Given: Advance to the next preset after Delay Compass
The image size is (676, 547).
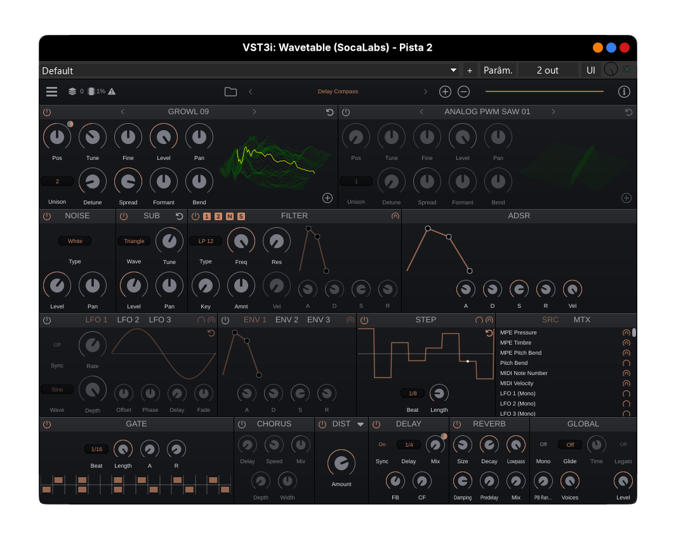Looking at the screenshot, I should pyautogui.click(x=425, y=91).
